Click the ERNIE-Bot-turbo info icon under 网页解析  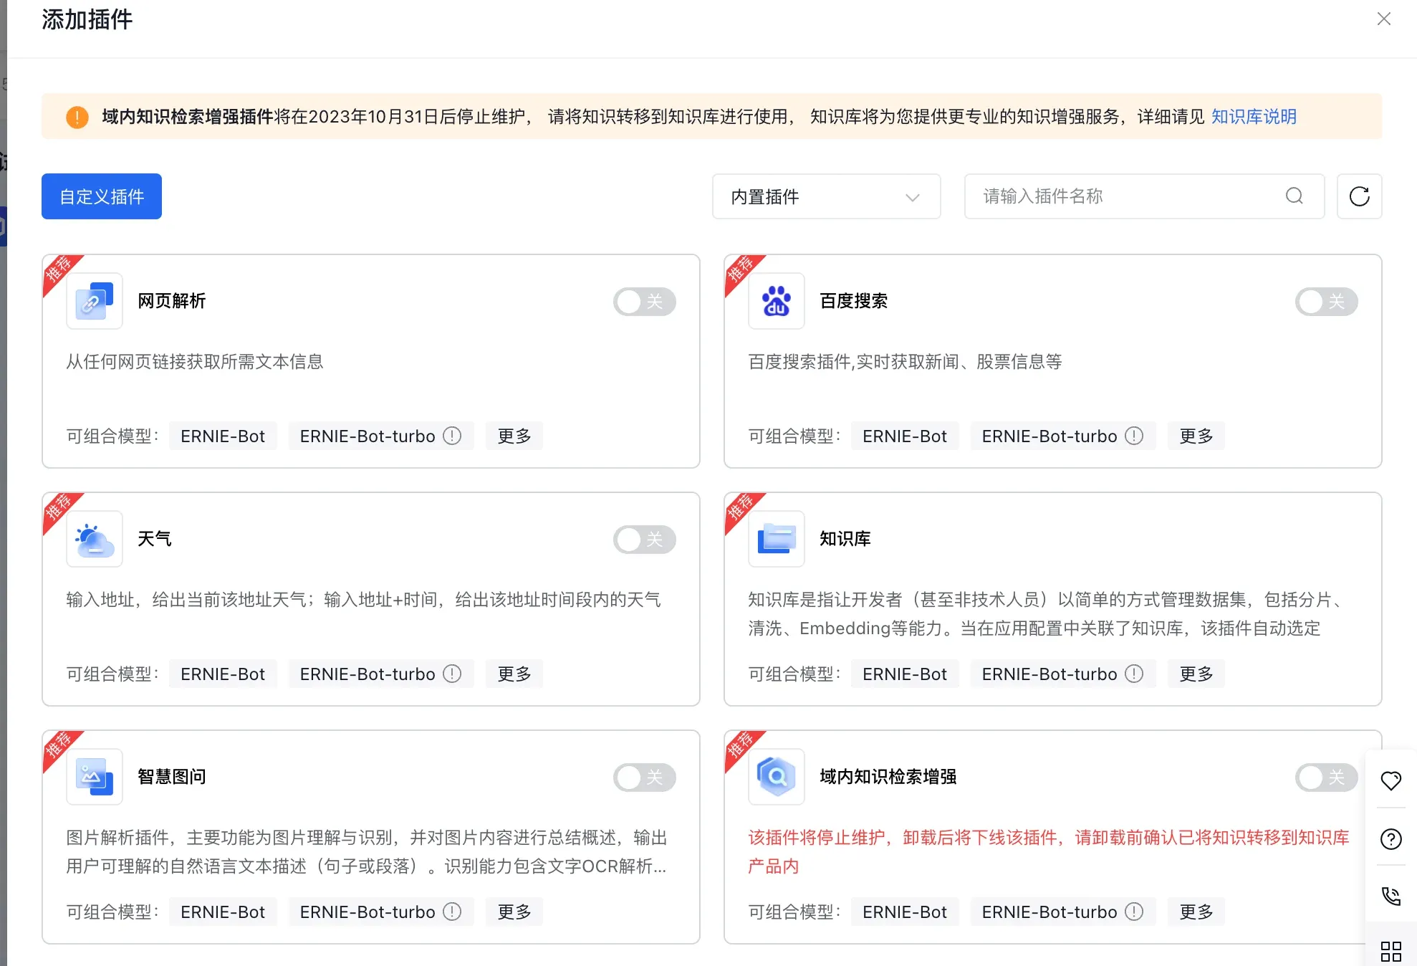click(452, 435)
